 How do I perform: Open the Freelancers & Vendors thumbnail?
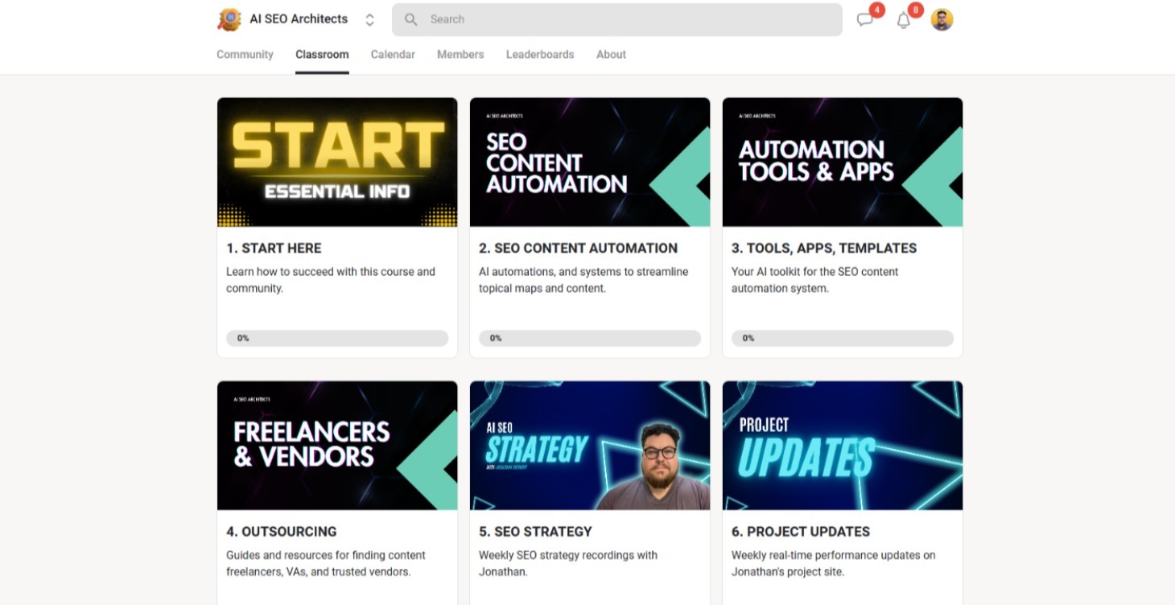pos(337,446)
